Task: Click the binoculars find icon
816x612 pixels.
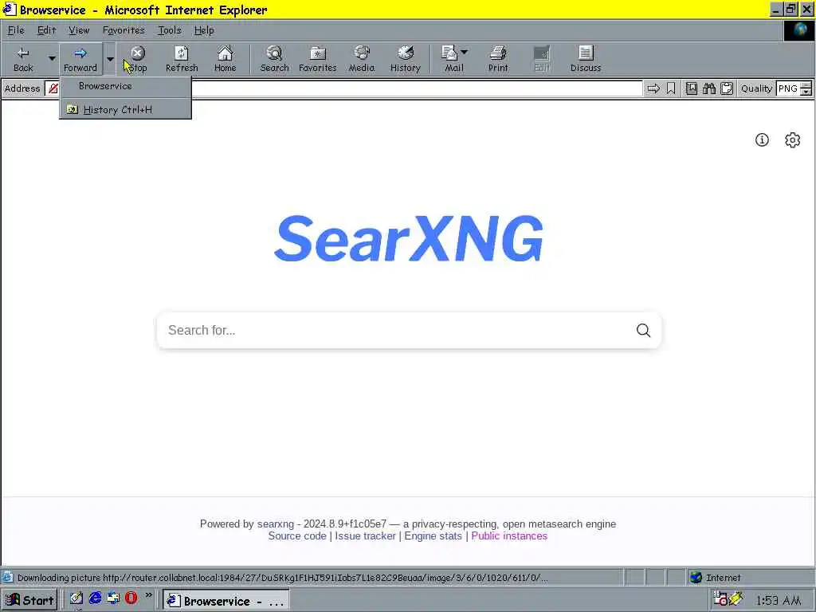Action: pyautogui.click(x=708, y=88)
